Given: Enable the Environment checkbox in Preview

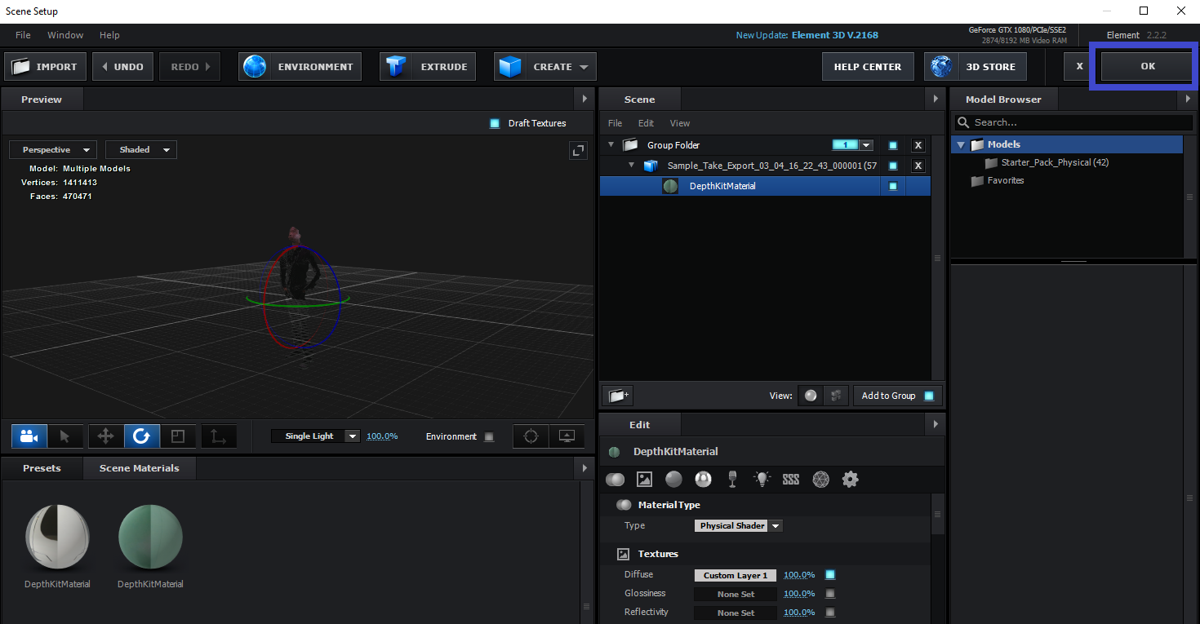Looking at the screenshot, I should click(x=489, y=436).
